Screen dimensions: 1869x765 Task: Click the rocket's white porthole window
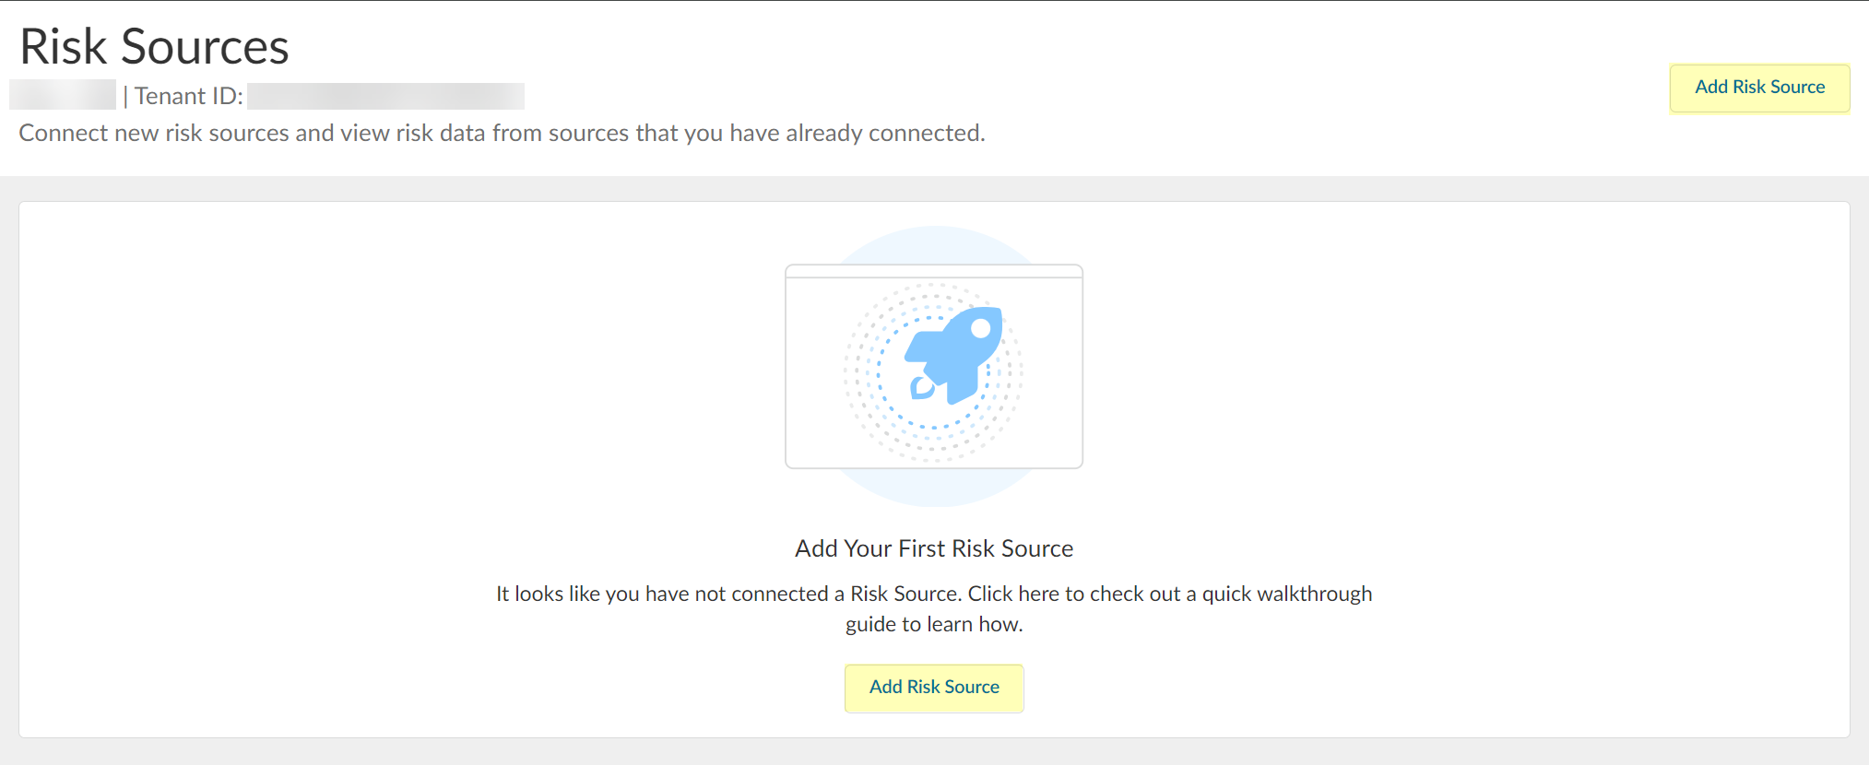pos(981,328)
